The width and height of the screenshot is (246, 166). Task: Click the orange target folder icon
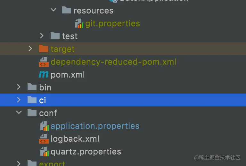[x=43, y=49]
